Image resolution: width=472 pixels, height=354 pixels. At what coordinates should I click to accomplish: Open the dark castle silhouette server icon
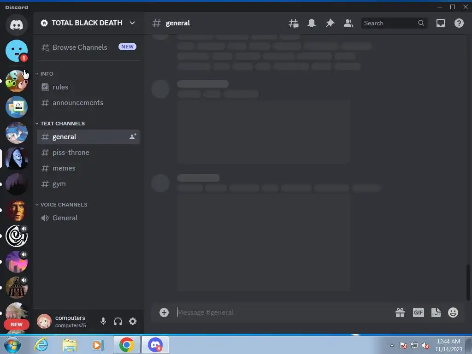pos(17,184)
